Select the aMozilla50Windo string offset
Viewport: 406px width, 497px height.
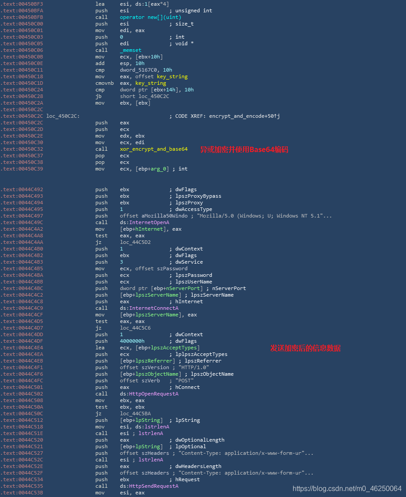[x=164, y=216]
